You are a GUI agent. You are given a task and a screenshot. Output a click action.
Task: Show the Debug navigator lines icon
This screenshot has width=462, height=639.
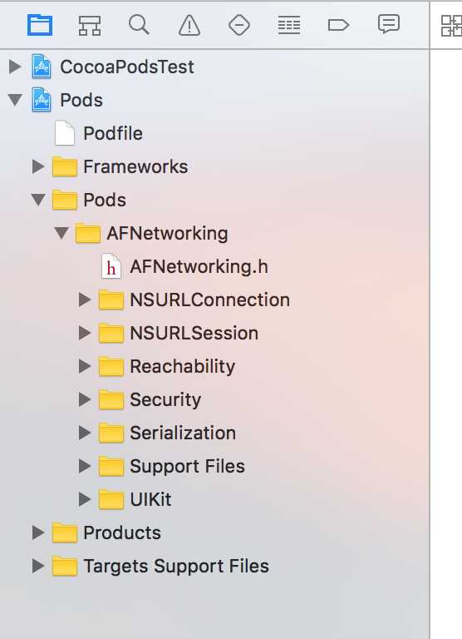tap(289, 25)
